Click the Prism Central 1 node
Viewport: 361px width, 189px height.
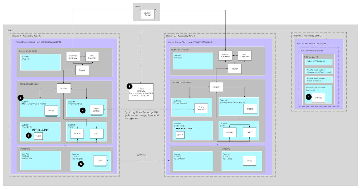(x=97, y=110)
